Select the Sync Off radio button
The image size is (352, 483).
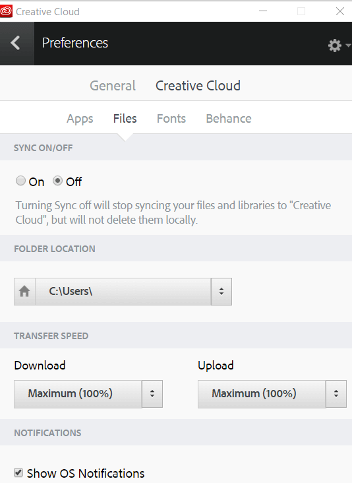tap(57, 181)
